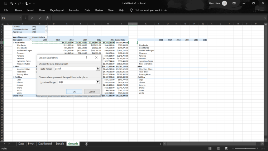The image size is (268, 151).
Task: Collapse the Accessories group in pivot table
Action: pyautogui.click(x=13, y=42)
